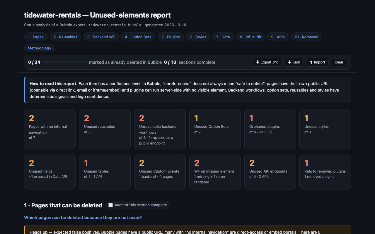The width and height of the screenshot is (375, 234).
Task: Click the 'How to read this report' note
Action: (187, 90)
